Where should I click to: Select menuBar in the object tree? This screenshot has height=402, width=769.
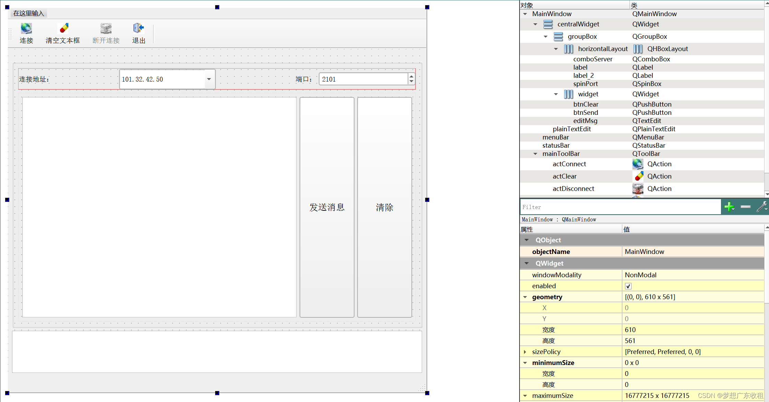coord(556,137)
